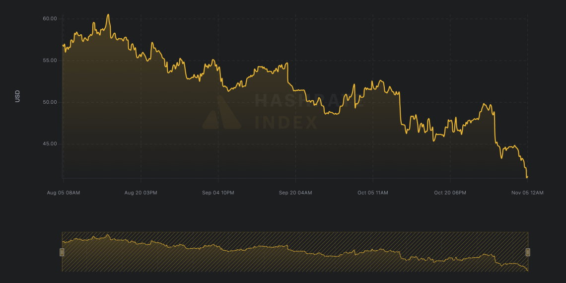Click the Oct 05 11AM date label
The width and height of the screenshot is (566, 283).
[x=373, y=193]
